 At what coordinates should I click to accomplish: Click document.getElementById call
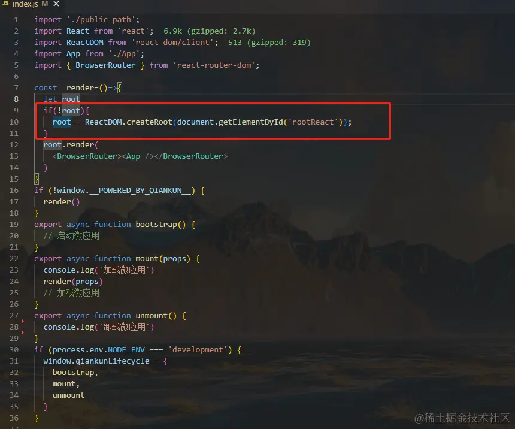[x=230, y=122]
